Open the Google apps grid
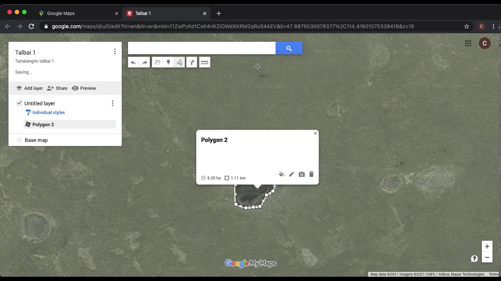Viewport: 501px width, 281px height. click(468, 43)
